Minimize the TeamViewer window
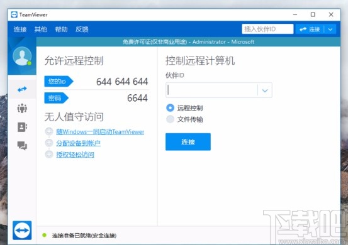Viewport: 348px width, 245px height. click(295, 14)
